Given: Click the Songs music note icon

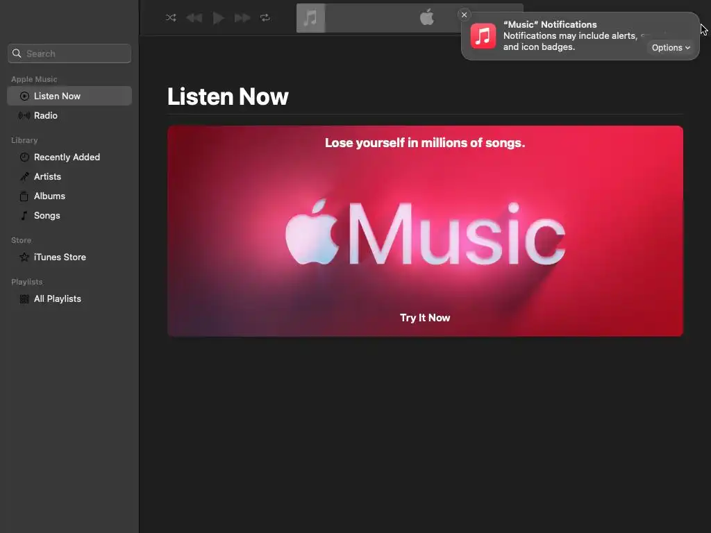Looking at the screenshot, I should pyautogui.click(x=24, y=216).
